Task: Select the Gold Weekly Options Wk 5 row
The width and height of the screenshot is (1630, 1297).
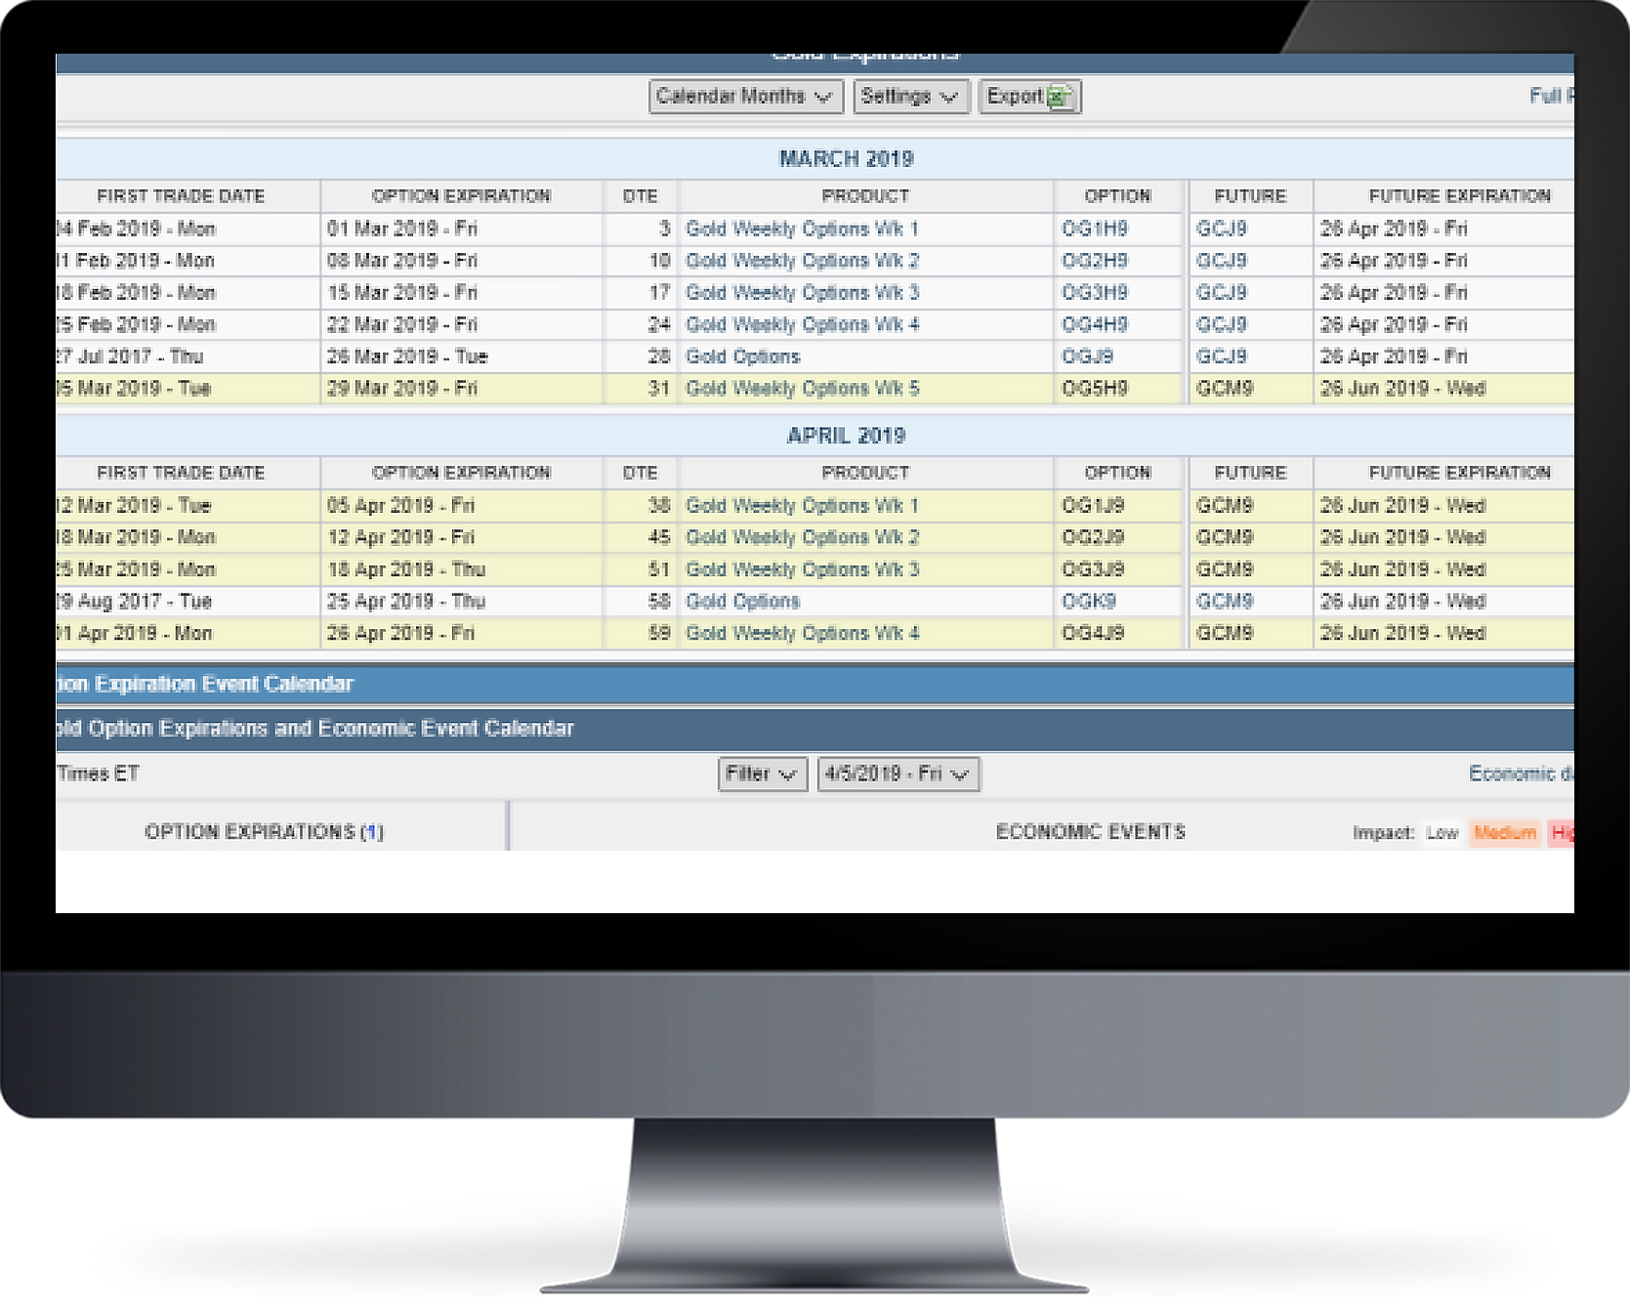Action: tap(803, 388)
